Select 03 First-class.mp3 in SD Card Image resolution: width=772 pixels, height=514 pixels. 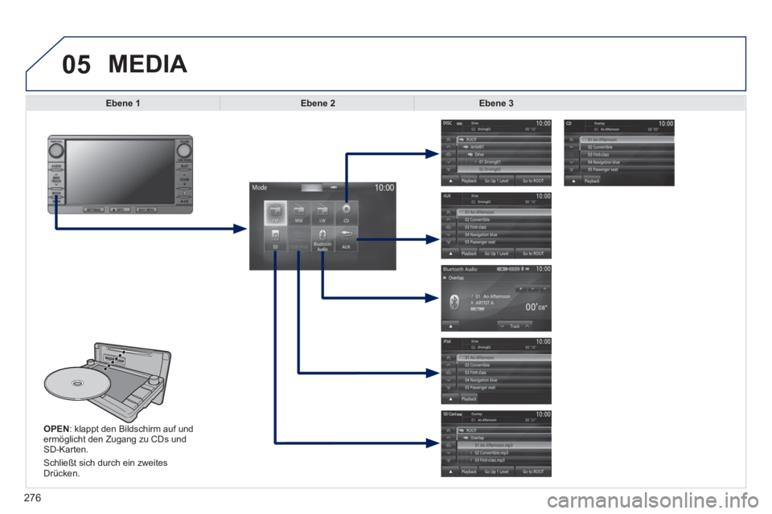tap(504, 460)
